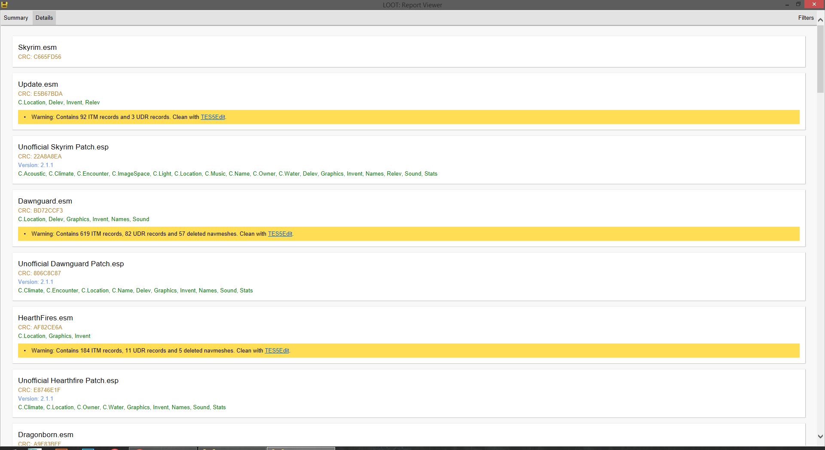Image resolution: width=825 pixels, height=450 pixels.
Task: Open the Filters panel
Action: coord(806,18)
